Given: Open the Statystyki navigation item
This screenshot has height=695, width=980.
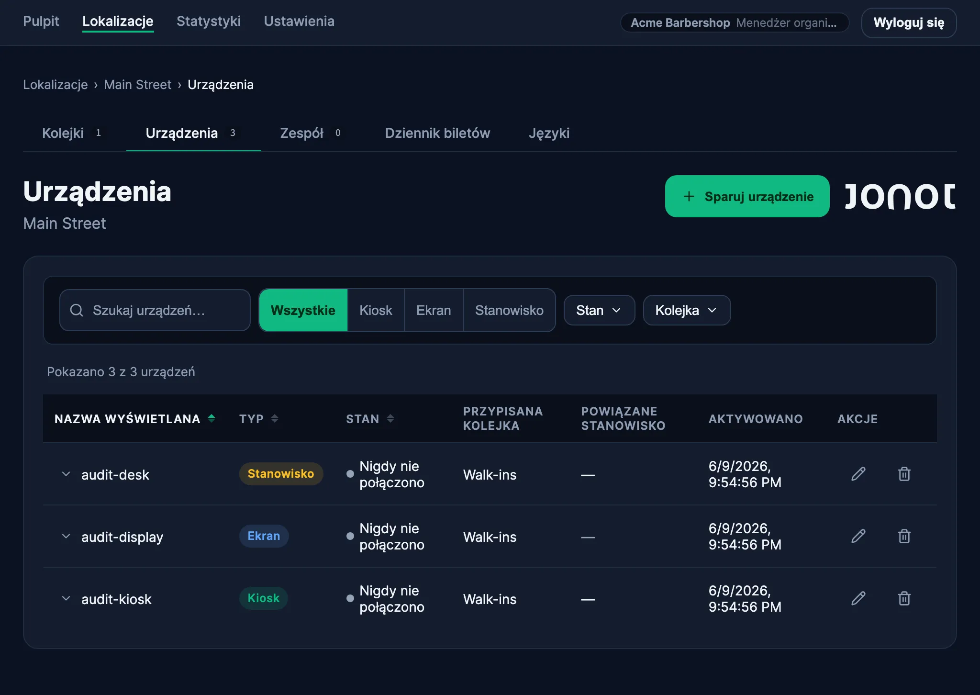Looking at the screenshot, I should click(209, 22).
